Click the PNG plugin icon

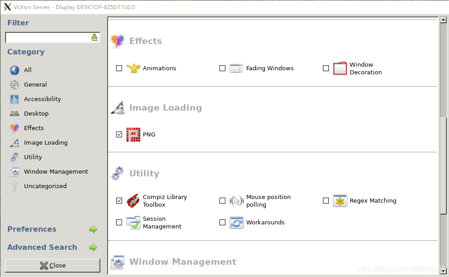click(133, 135)
